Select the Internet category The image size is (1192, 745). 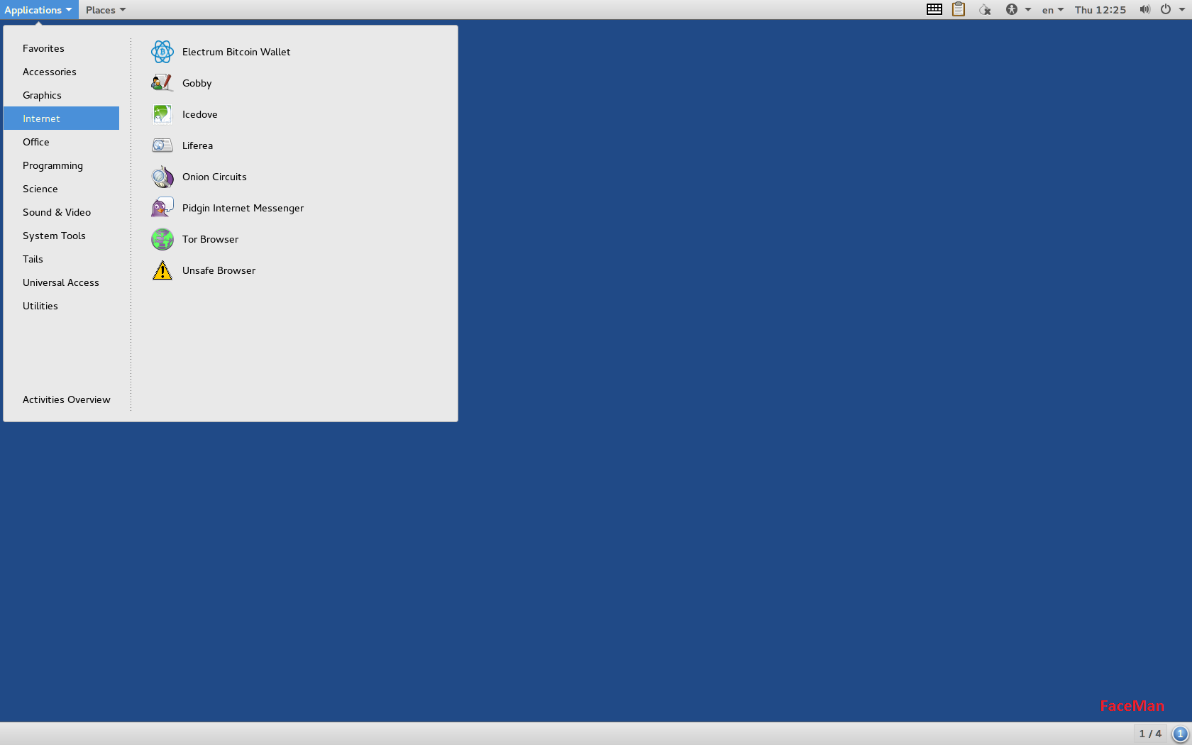tap(61, 118)
